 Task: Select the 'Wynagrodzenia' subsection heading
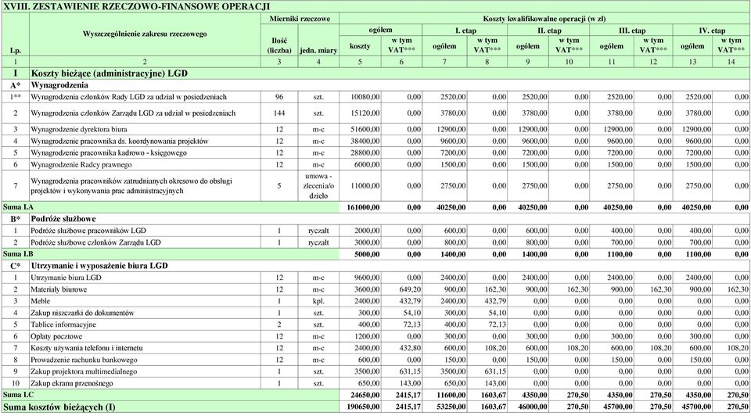[59, 85]
